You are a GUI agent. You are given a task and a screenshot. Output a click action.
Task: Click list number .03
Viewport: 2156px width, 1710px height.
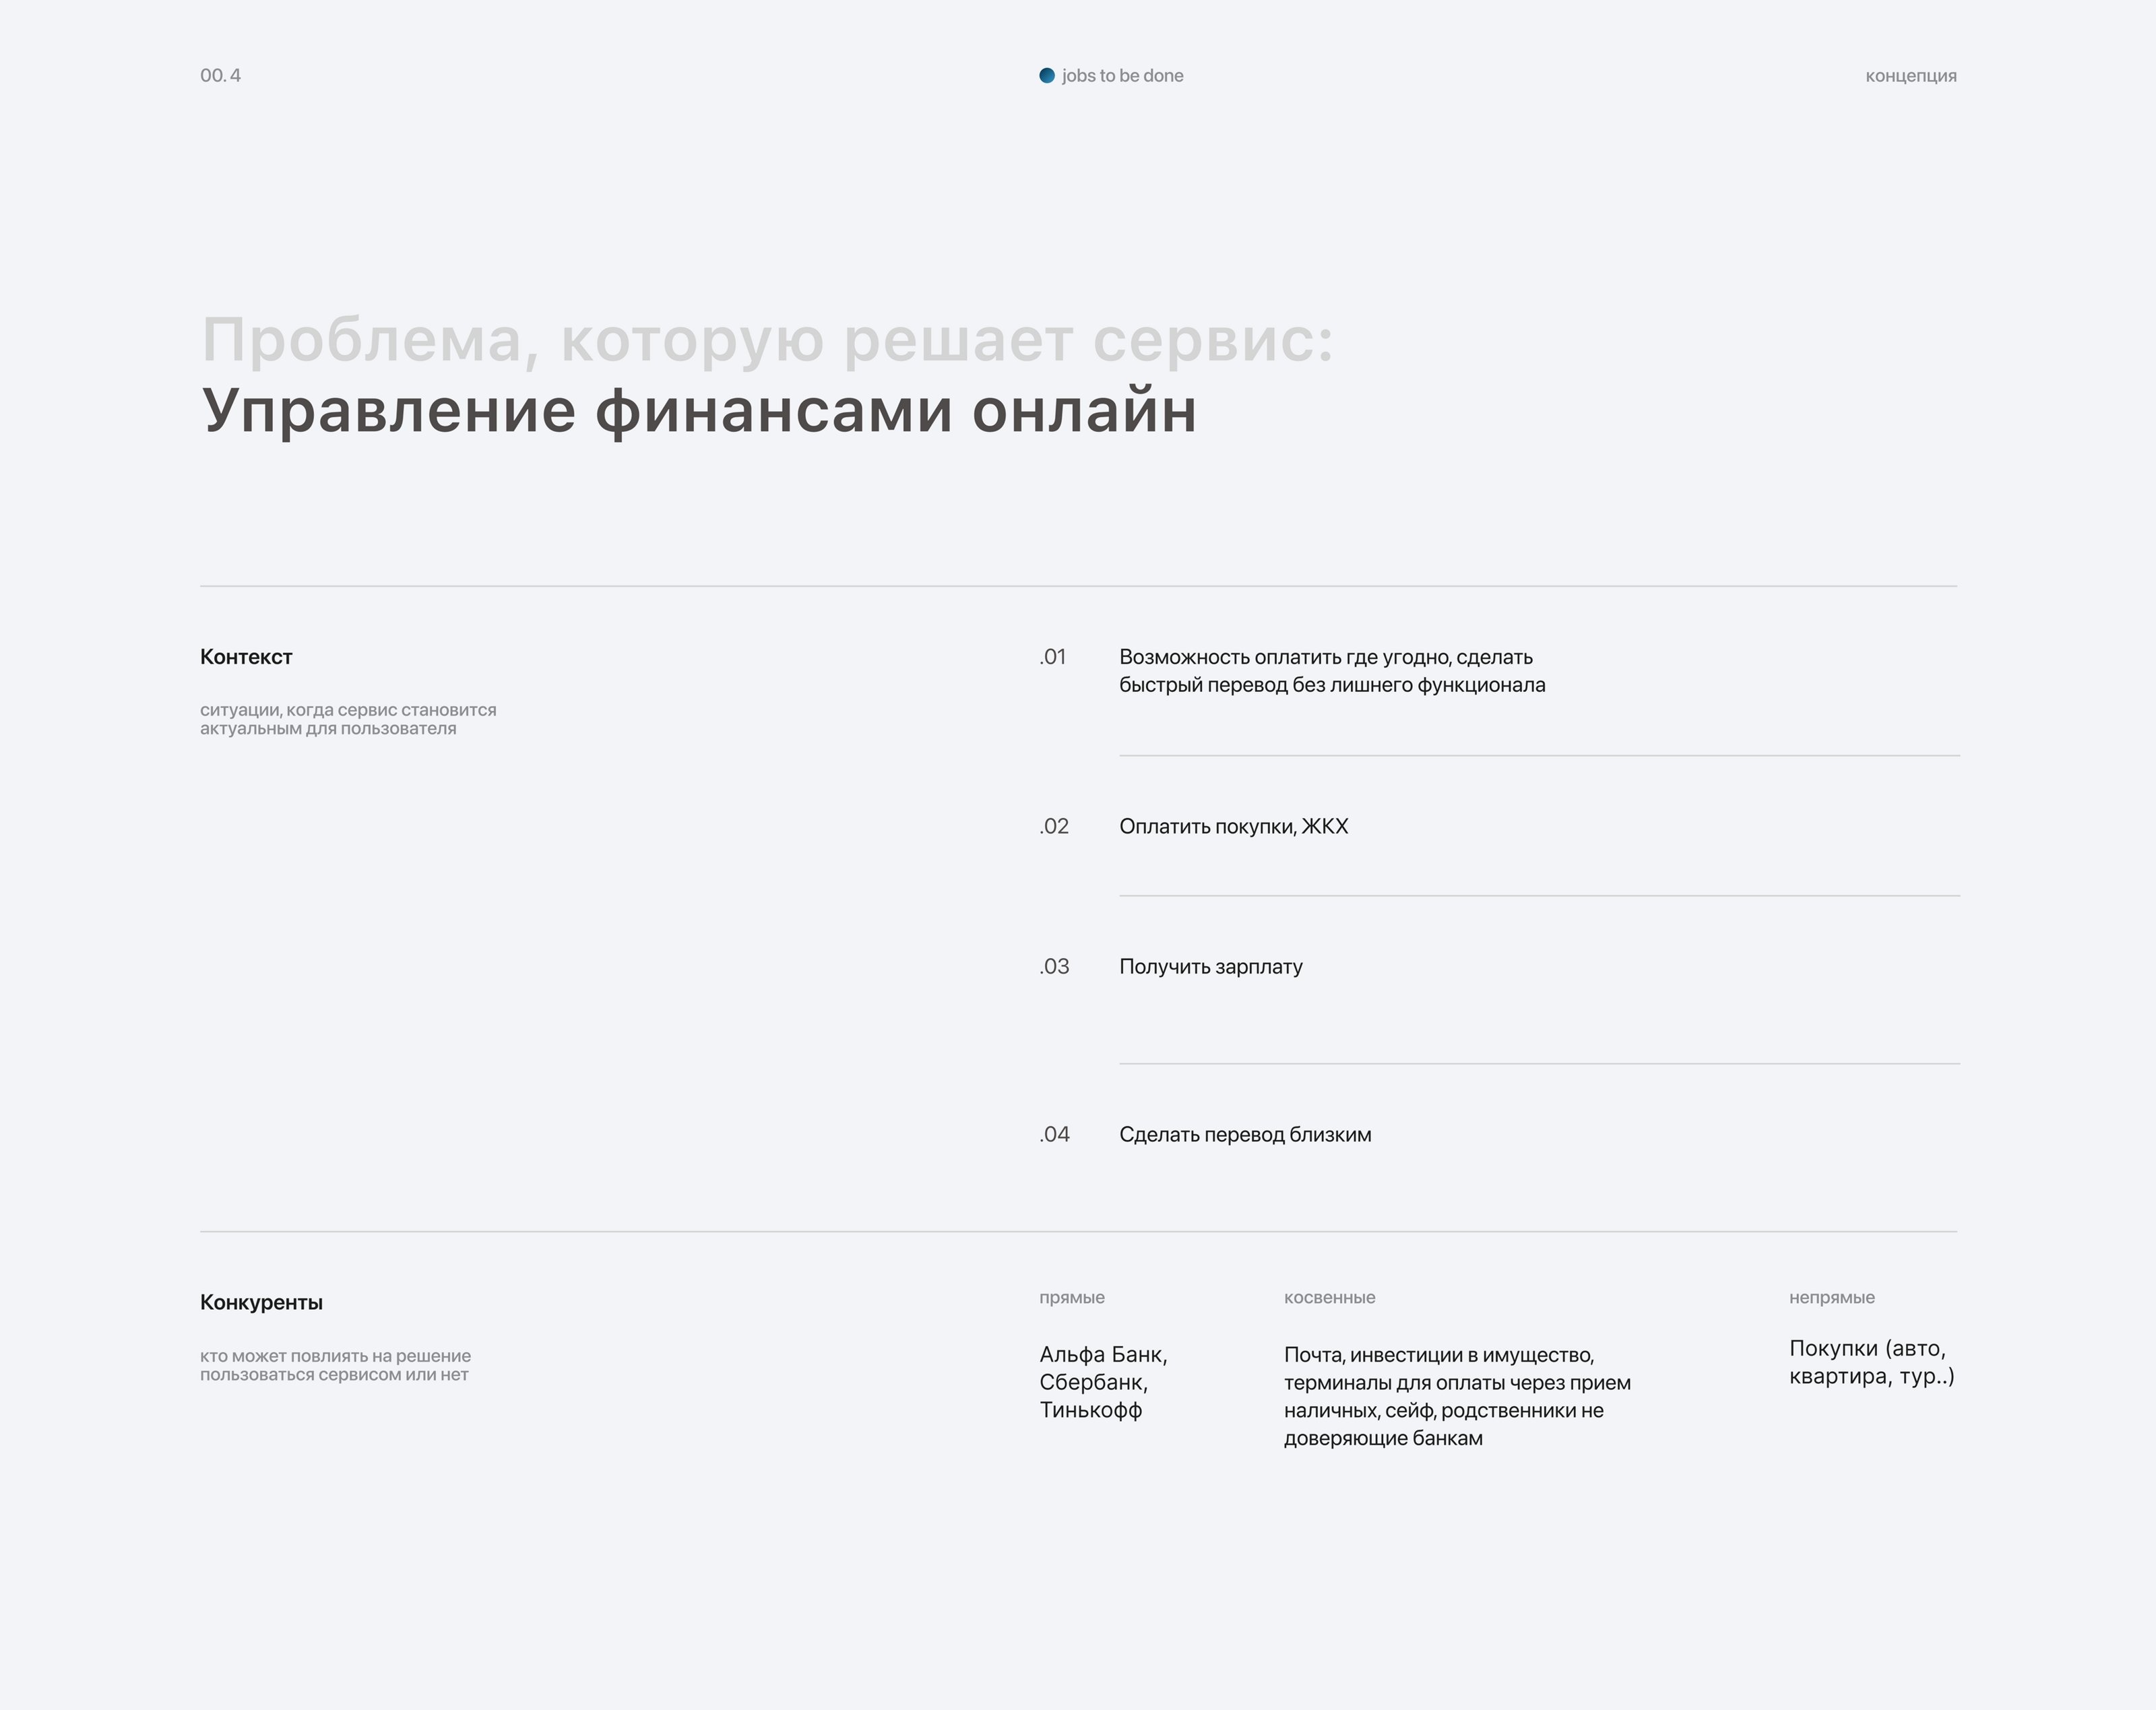pyautogui.click(x=1054, y=966)
